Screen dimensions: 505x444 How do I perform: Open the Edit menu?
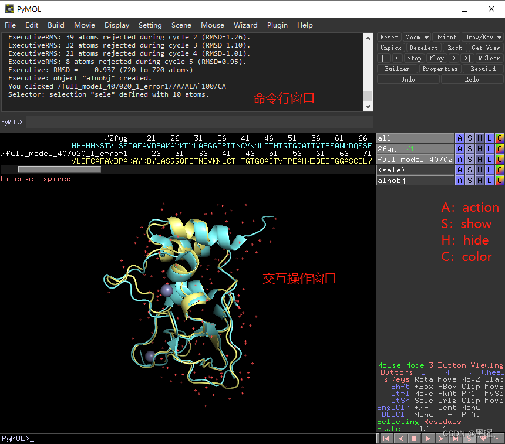coord(32,25)
